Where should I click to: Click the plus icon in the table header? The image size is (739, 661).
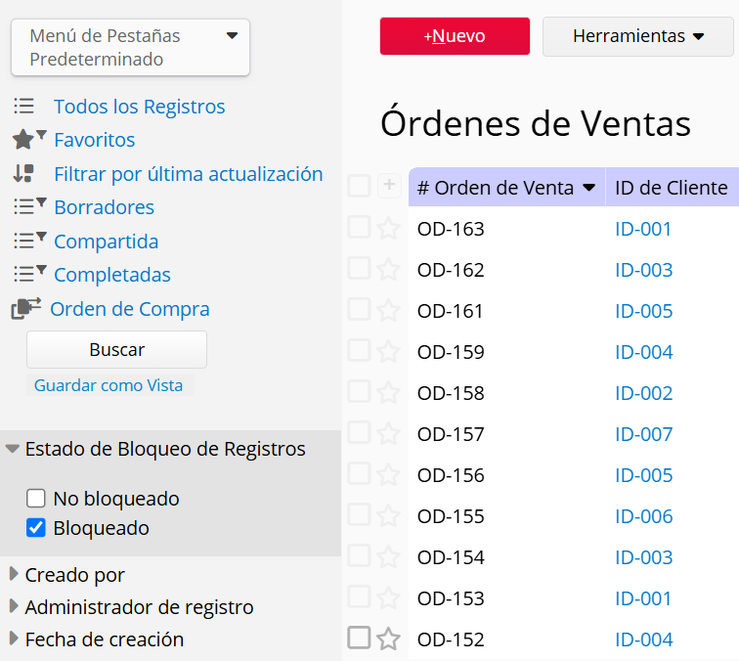pos(389,185)
